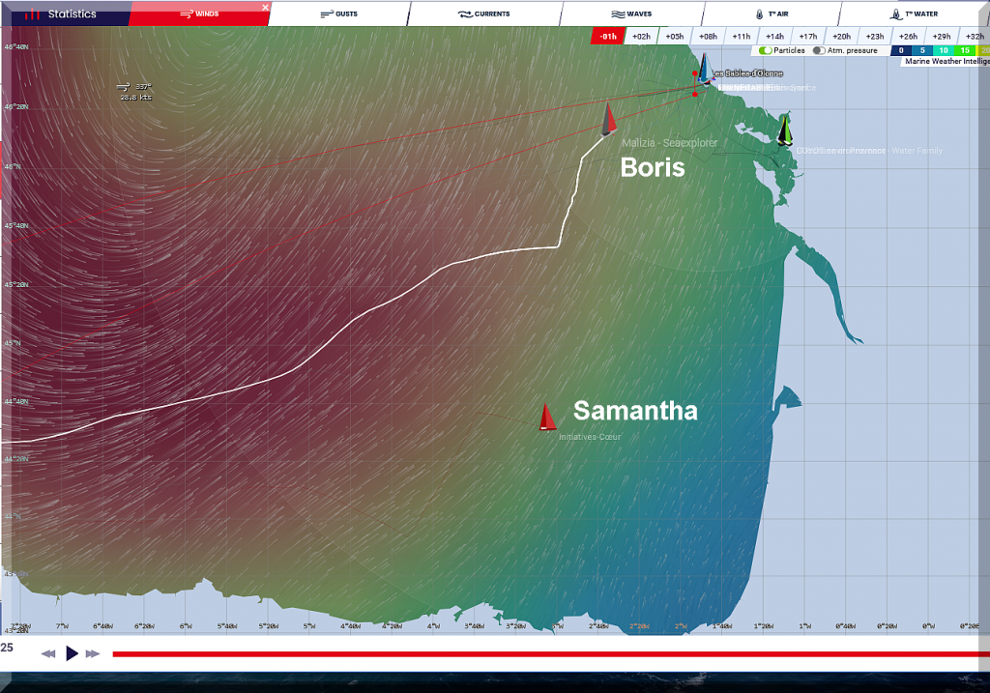
Task: Select the -01h forecast time
Action: point(607,36)
